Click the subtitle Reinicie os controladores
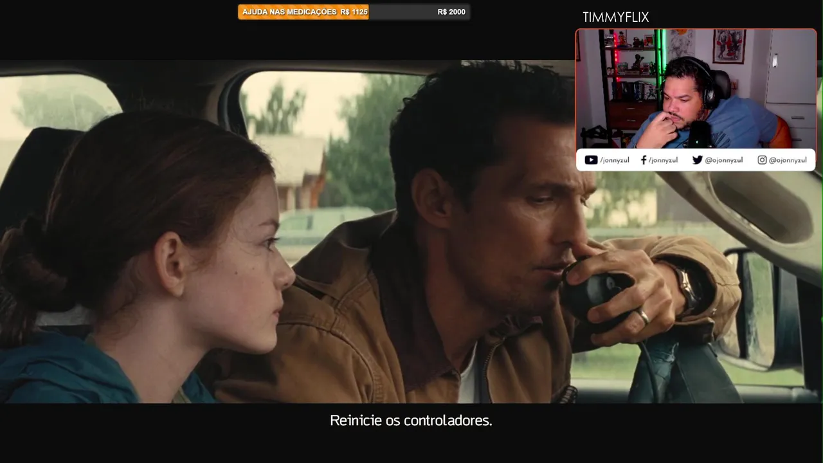This screenshot has width=823, height=463. (411, 421)
